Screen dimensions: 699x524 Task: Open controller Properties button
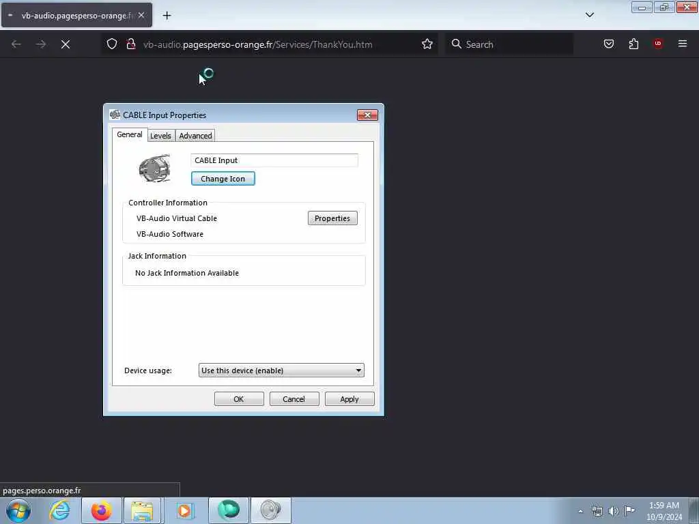[332, 218]
